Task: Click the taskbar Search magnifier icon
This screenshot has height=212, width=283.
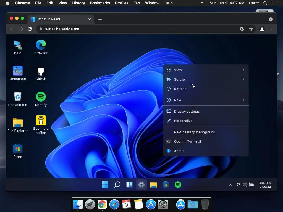Action: coord(117,185)
